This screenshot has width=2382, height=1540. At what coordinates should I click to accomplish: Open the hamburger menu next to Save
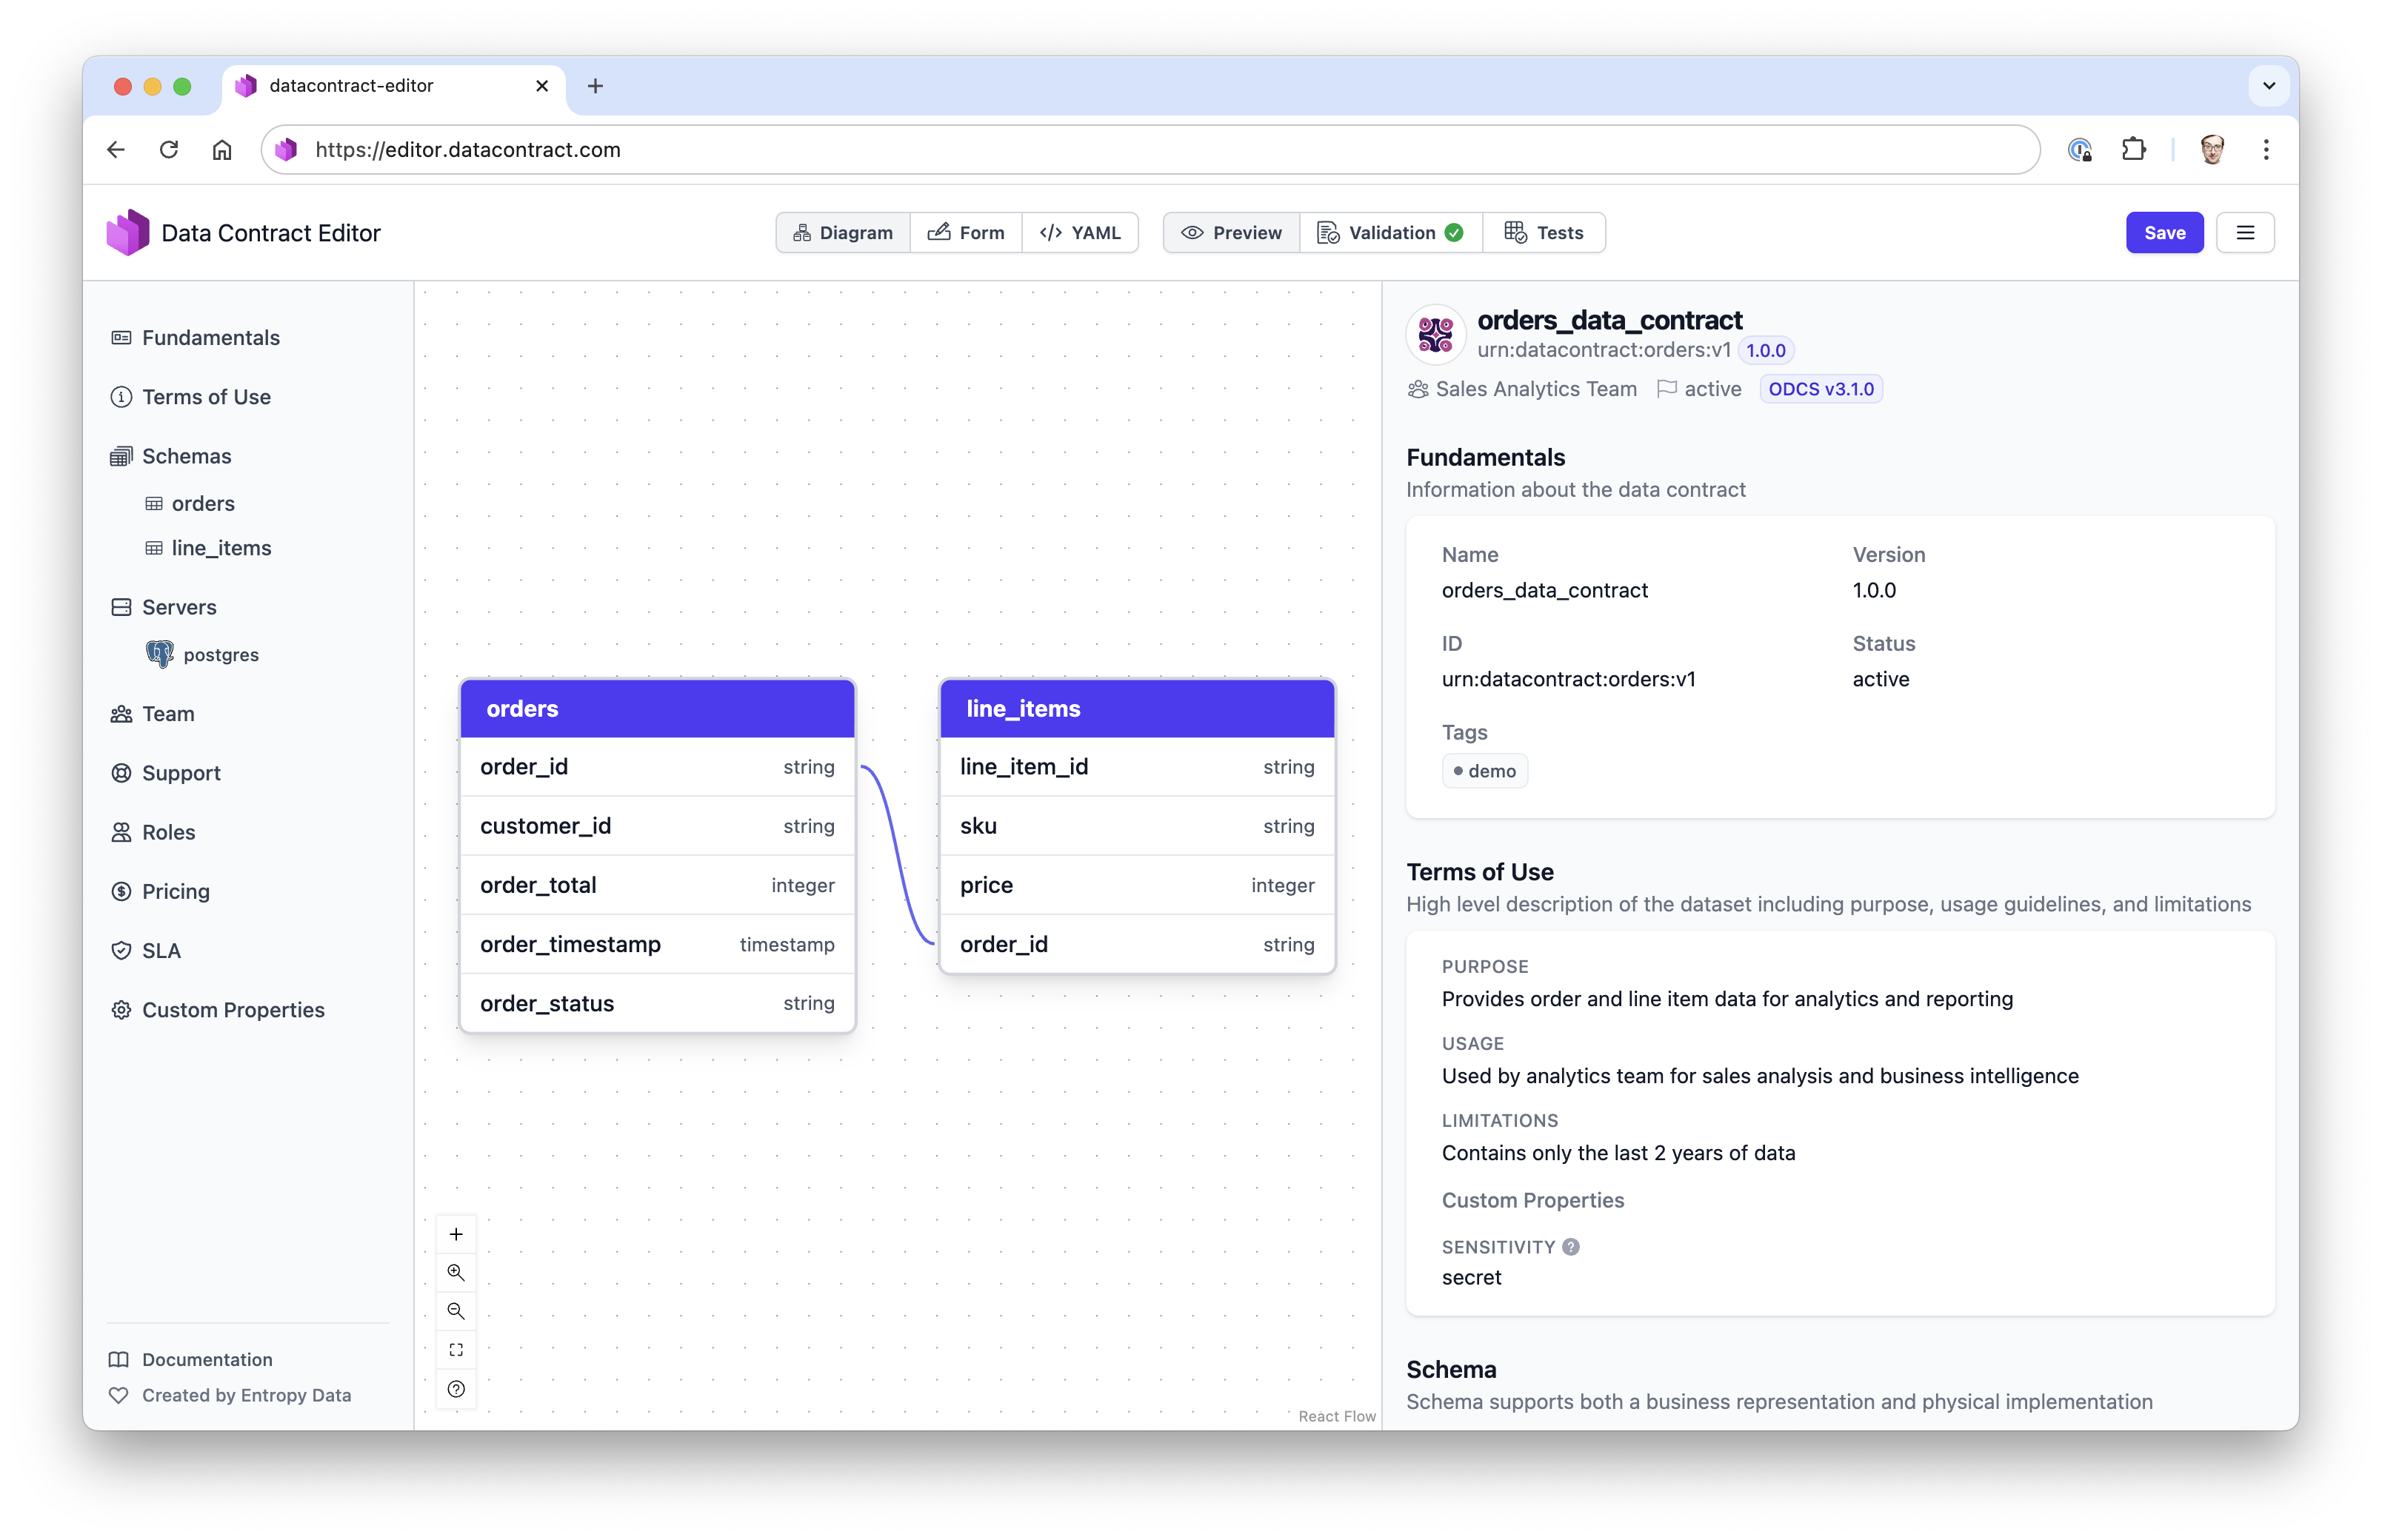[2246, 232]
